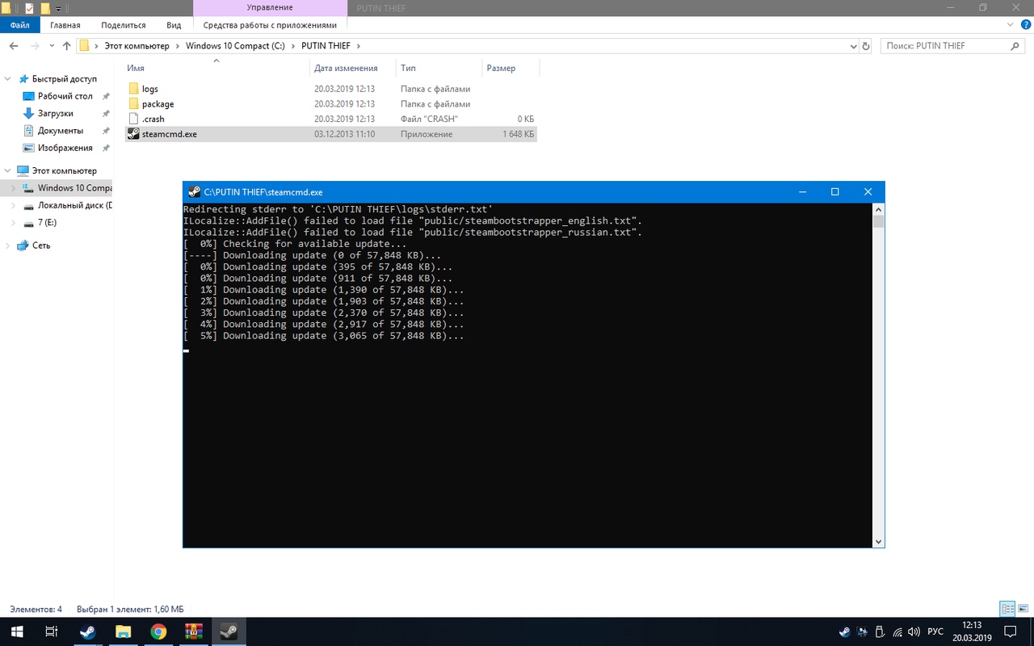1034x646 pixels.
Task: Open Pictures (Изображения) via its sidebar icon
Action: [x=29, y=148]
